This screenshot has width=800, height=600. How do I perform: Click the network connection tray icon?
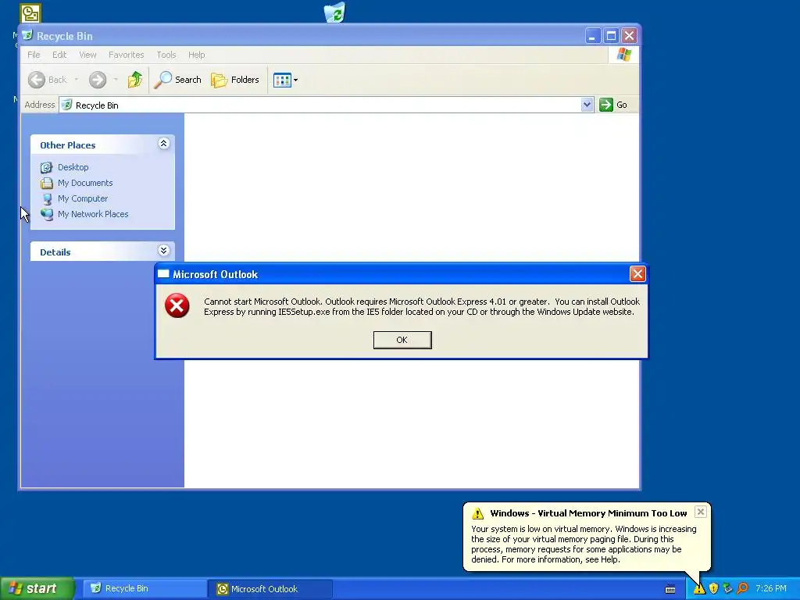tap(727, 589)
